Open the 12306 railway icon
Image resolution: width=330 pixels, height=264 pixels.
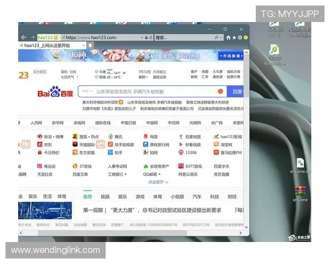[181, 152]
